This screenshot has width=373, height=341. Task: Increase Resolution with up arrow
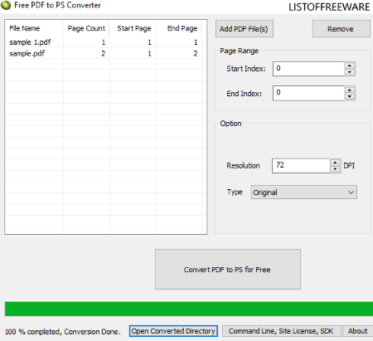pyautogui.click(x=335, y=163)
